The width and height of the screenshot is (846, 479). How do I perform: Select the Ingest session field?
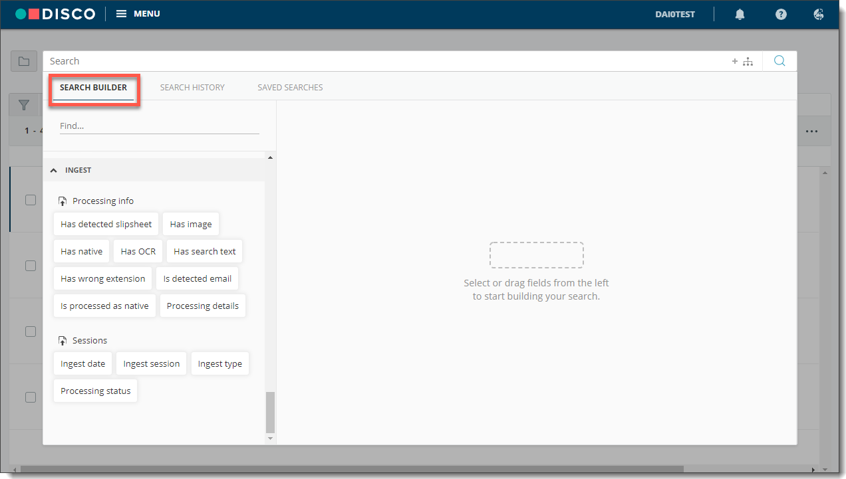coord(152,363)
